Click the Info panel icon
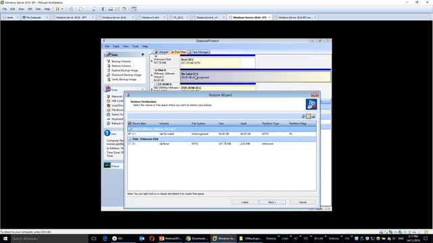 point(107,133)
